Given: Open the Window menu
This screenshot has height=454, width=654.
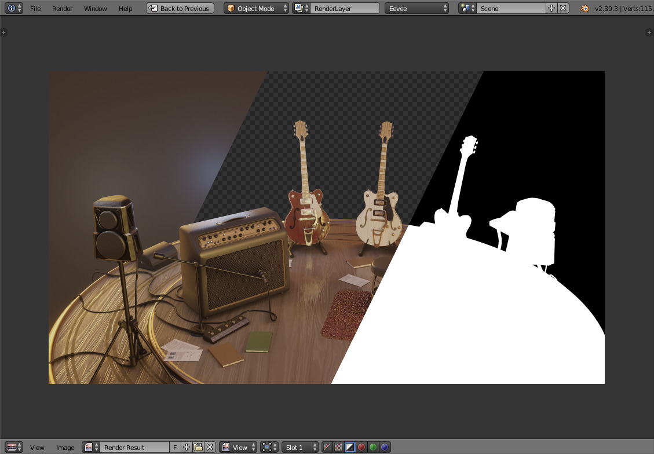Looking at the screenshot, I should (x=95, y=8).
